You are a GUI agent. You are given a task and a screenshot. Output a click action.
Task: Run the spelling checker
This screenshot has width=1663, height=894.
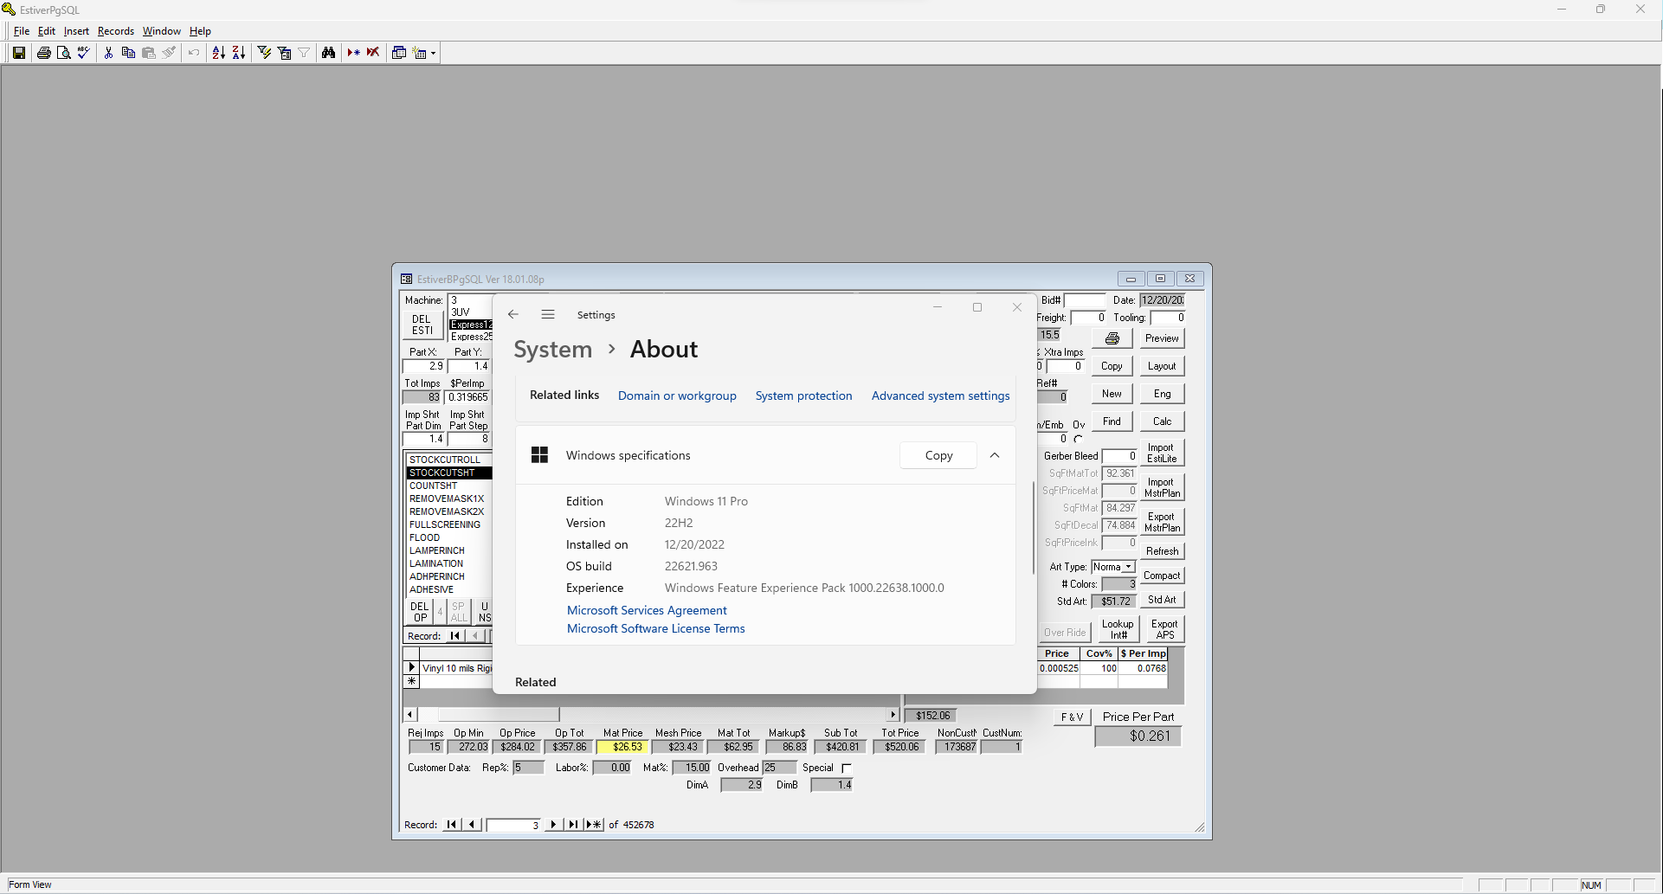82,52
